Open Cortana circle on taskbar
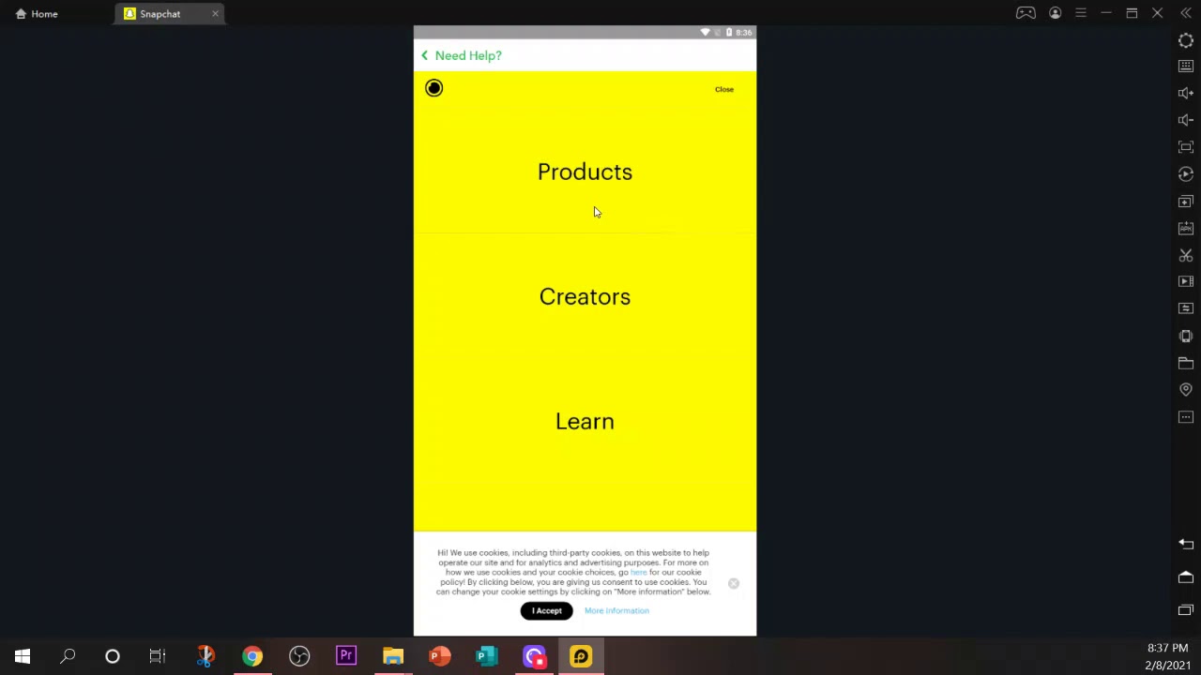The height and width of the screenshot is (675, 1201). click(x=113, y=656)
